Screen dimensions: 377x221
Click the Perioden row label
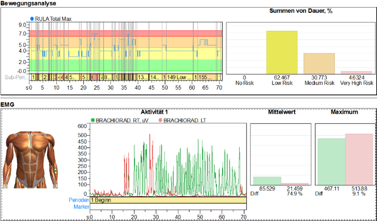click(79, 200)
